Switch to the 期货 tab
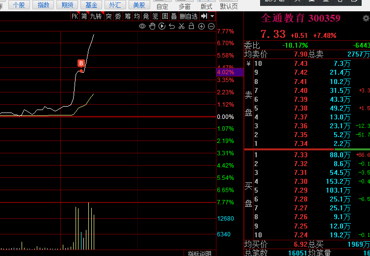The image size is (370, 256). pyautogui.click(x=67, y=5)
